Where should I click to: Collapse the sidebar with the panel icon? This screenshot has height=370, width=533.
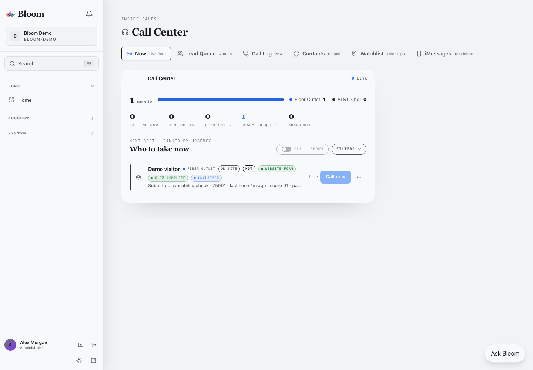(x=94, y=360)
